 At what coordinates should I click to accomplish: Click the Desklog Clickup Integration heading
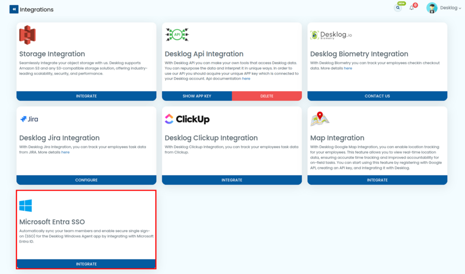pyautogui.click(x=211, y=138)
